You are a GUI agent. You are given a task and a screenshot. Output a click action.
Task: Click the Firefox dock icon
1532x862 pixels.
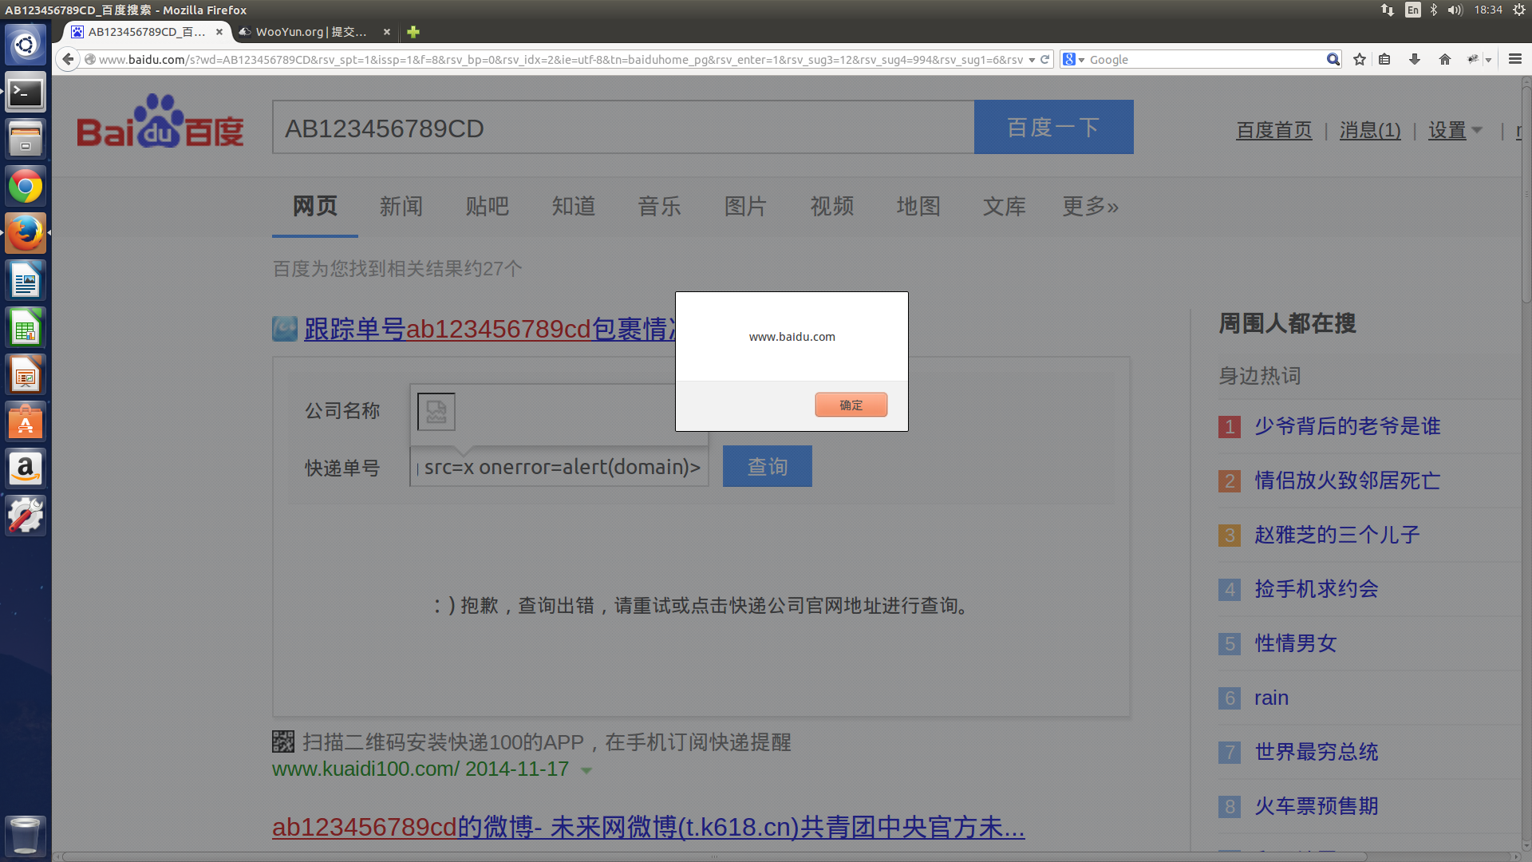(26, 233)
